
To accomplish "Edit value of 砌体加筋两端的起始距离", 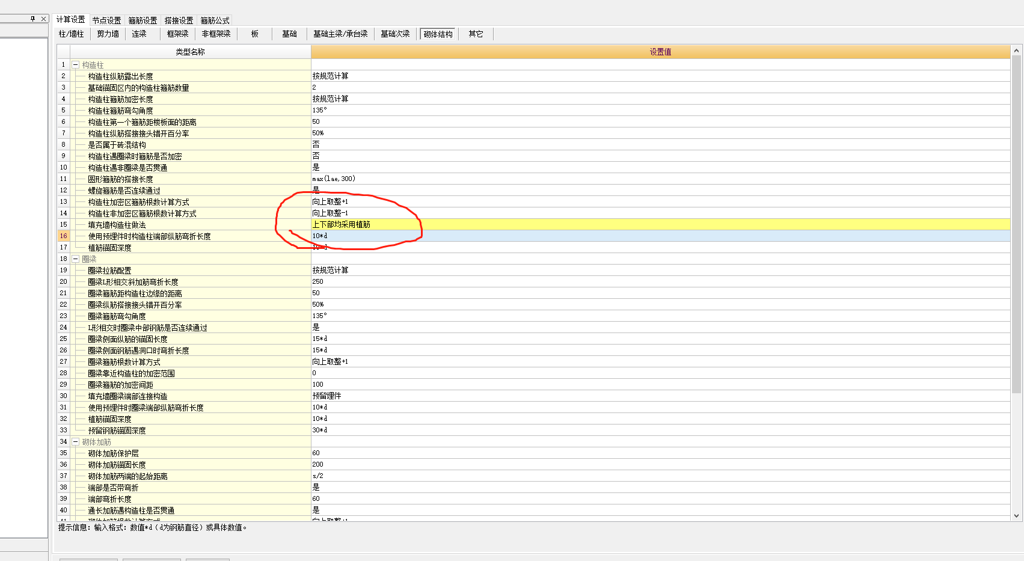I will pos(660,476).
